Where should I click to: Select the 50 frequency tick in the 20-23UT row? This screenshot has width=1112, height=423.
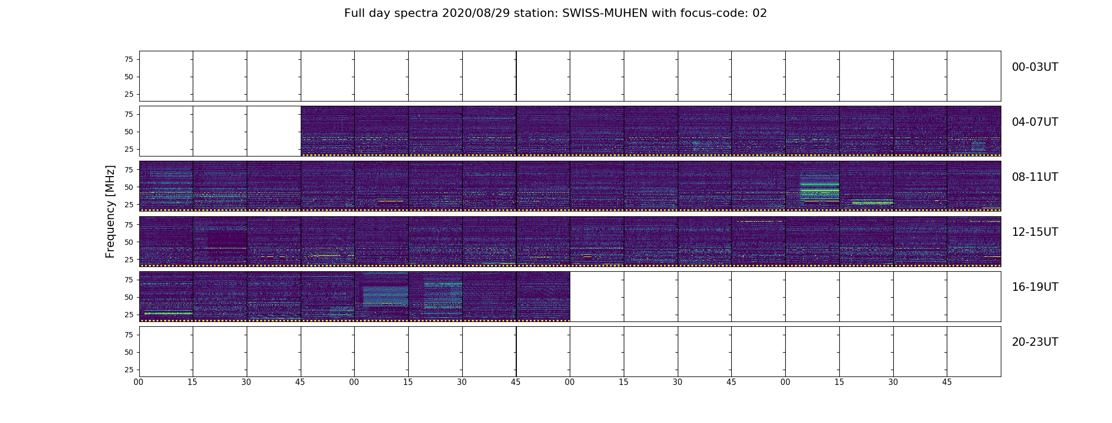coord(129,352)
